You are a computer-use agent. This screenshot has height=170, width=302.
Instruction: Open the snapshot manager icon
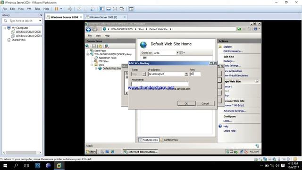coord(92,9)
